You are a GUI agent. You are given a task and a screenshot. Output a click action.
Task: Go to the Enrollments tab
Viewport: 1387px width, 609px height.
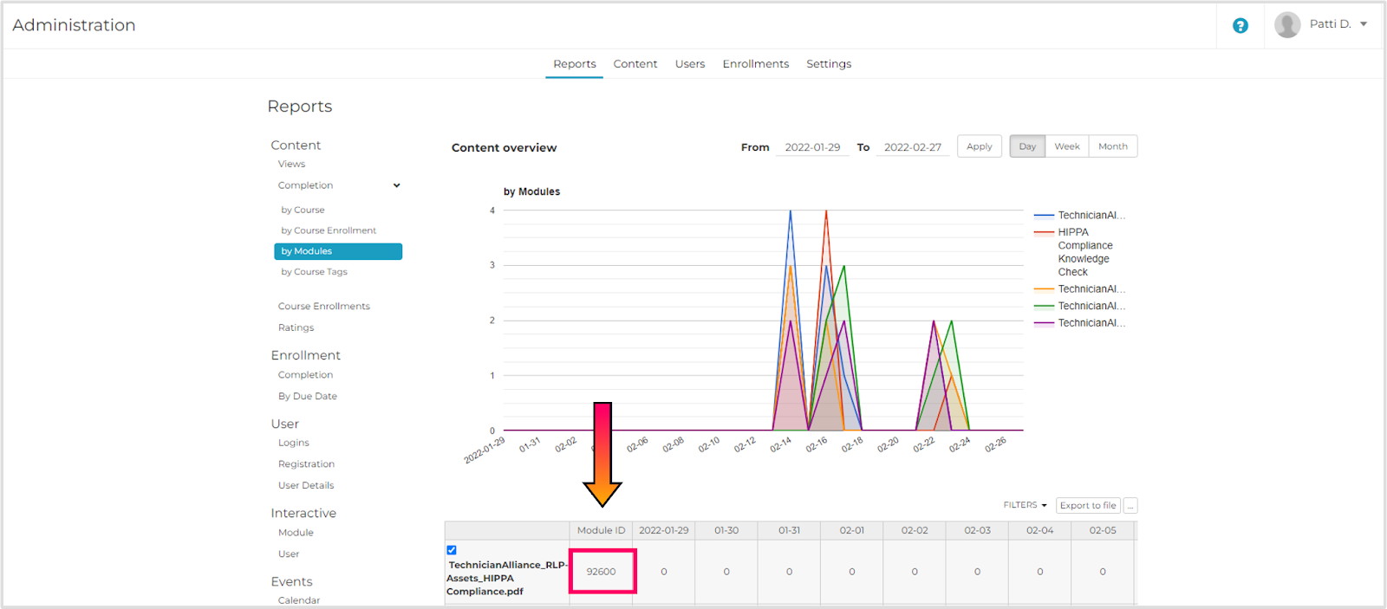click(755, 64)
